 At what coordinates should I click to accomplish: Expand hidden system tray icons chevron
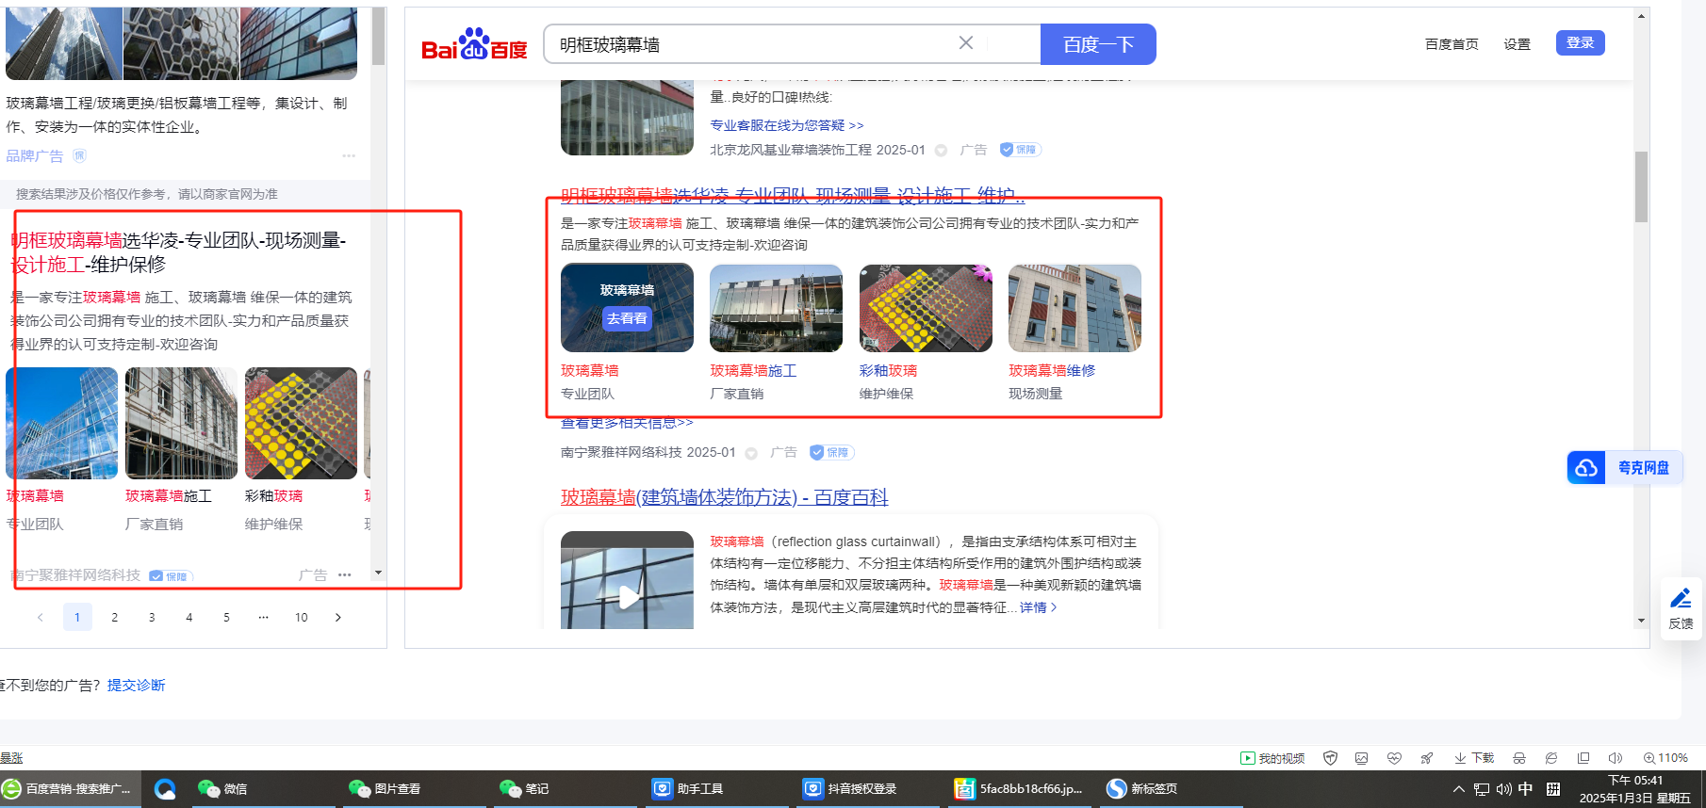tap(1458, 789)
